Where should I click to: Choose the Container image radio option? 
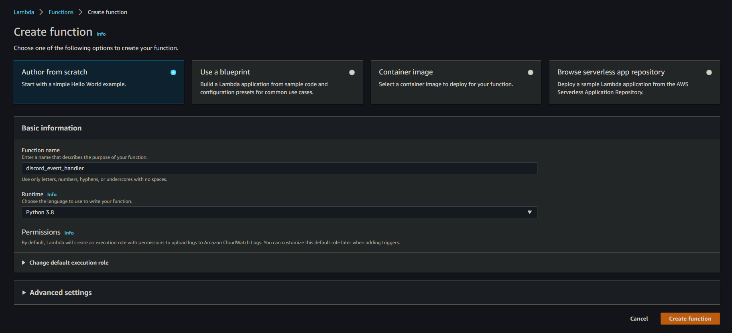[531, 72]
